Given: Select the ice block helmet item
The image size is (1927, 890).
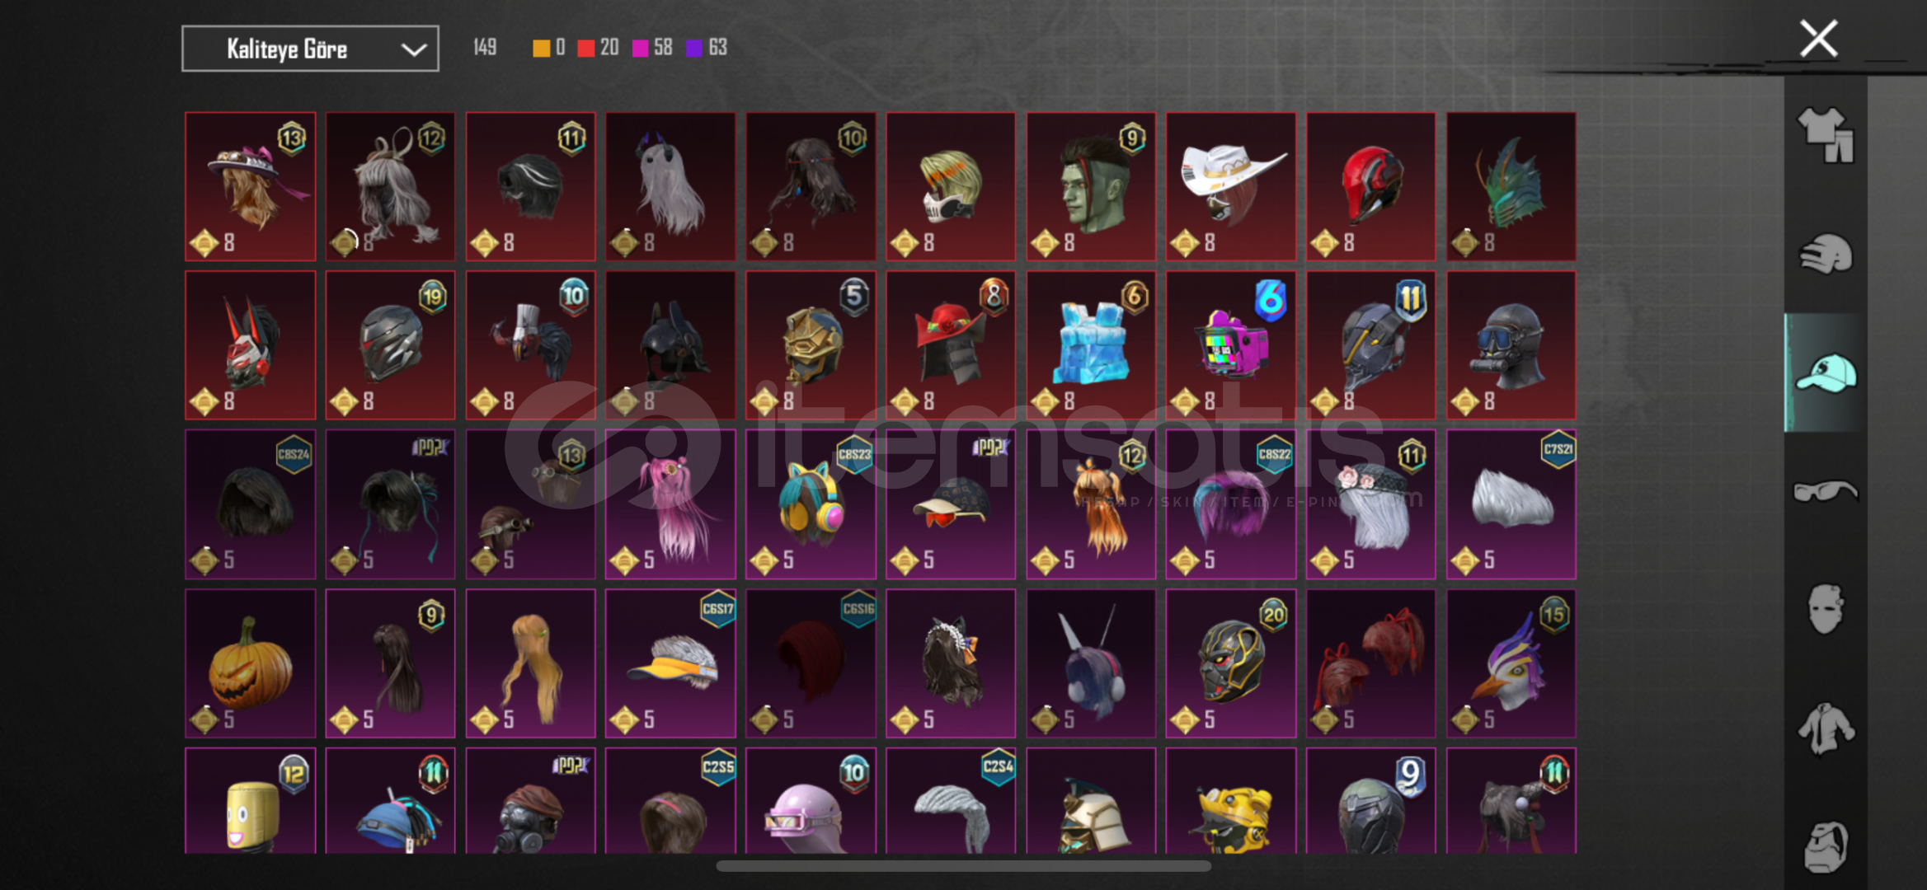Looking at the screenshot, I should [1091, 345].
